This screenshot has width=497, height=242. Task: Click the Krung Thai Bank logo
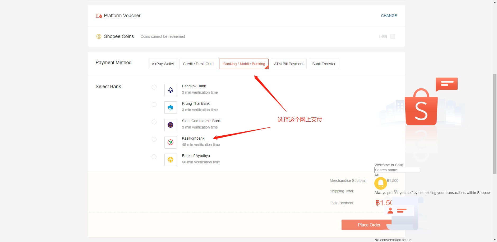(171, 107)
